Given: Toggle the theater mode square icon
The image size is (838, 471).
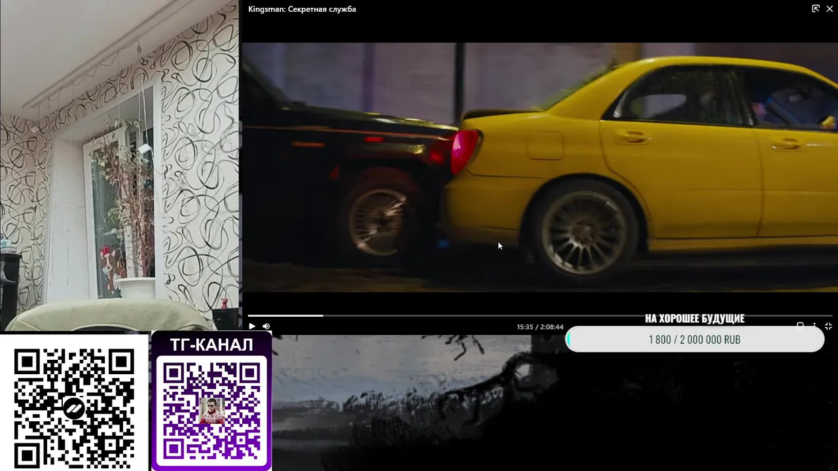Looking at the screenshot, I should pyautogui.click(x=800, y=324).
